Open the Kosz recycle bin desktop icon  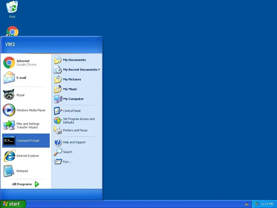coord(12,7)
